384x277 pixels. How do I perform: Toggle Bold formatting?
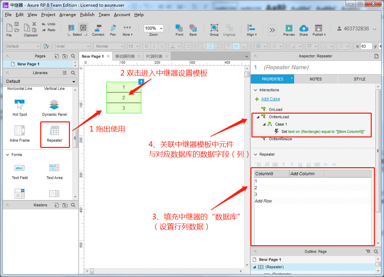pyautogui.click(x=147, y=46)
